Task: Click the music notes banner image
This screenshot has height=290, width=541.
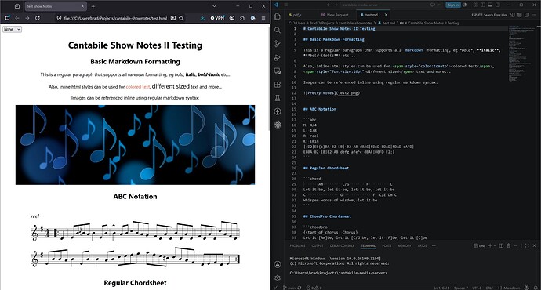Action: click(135, 145)
